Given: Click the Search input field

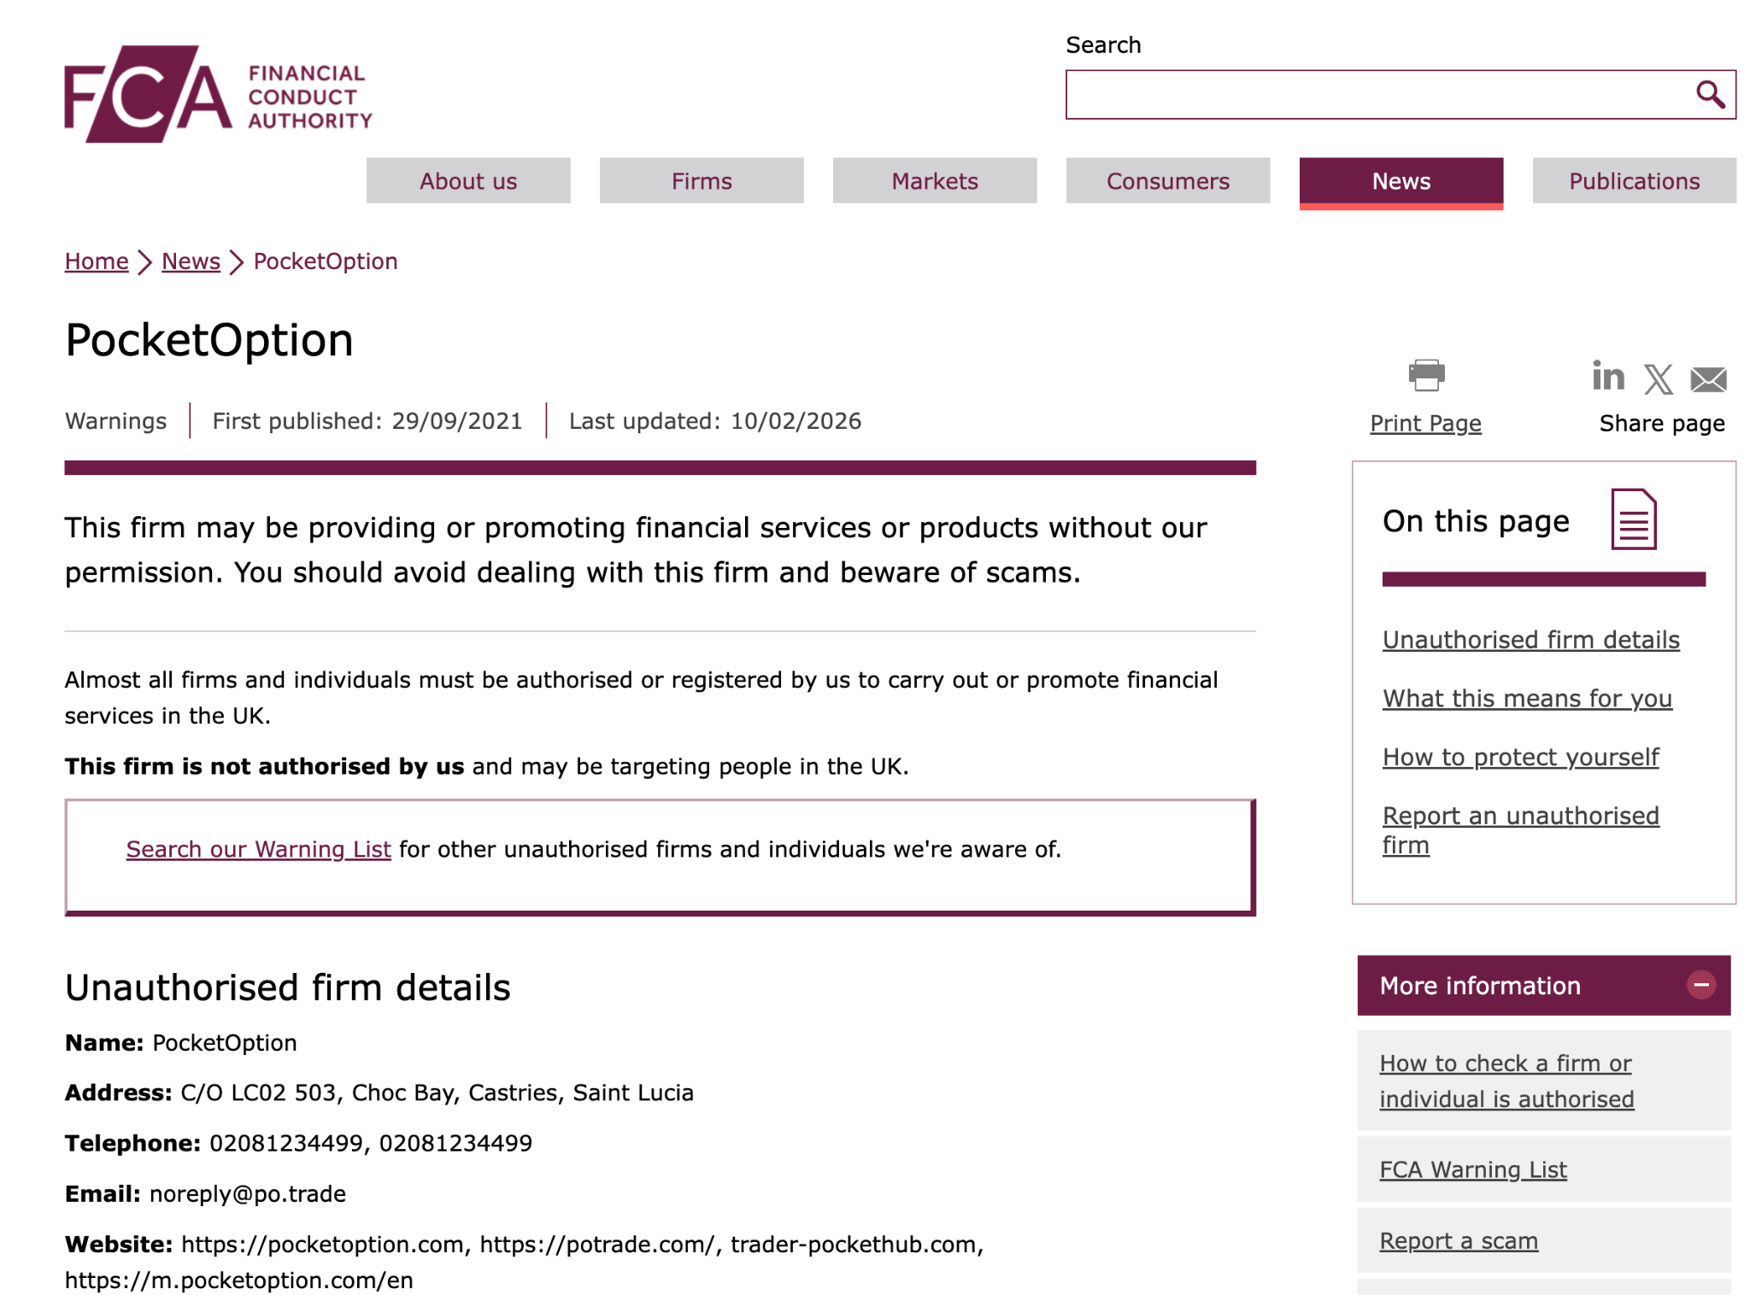Looking at the screenshot, I should (1376, 94).
